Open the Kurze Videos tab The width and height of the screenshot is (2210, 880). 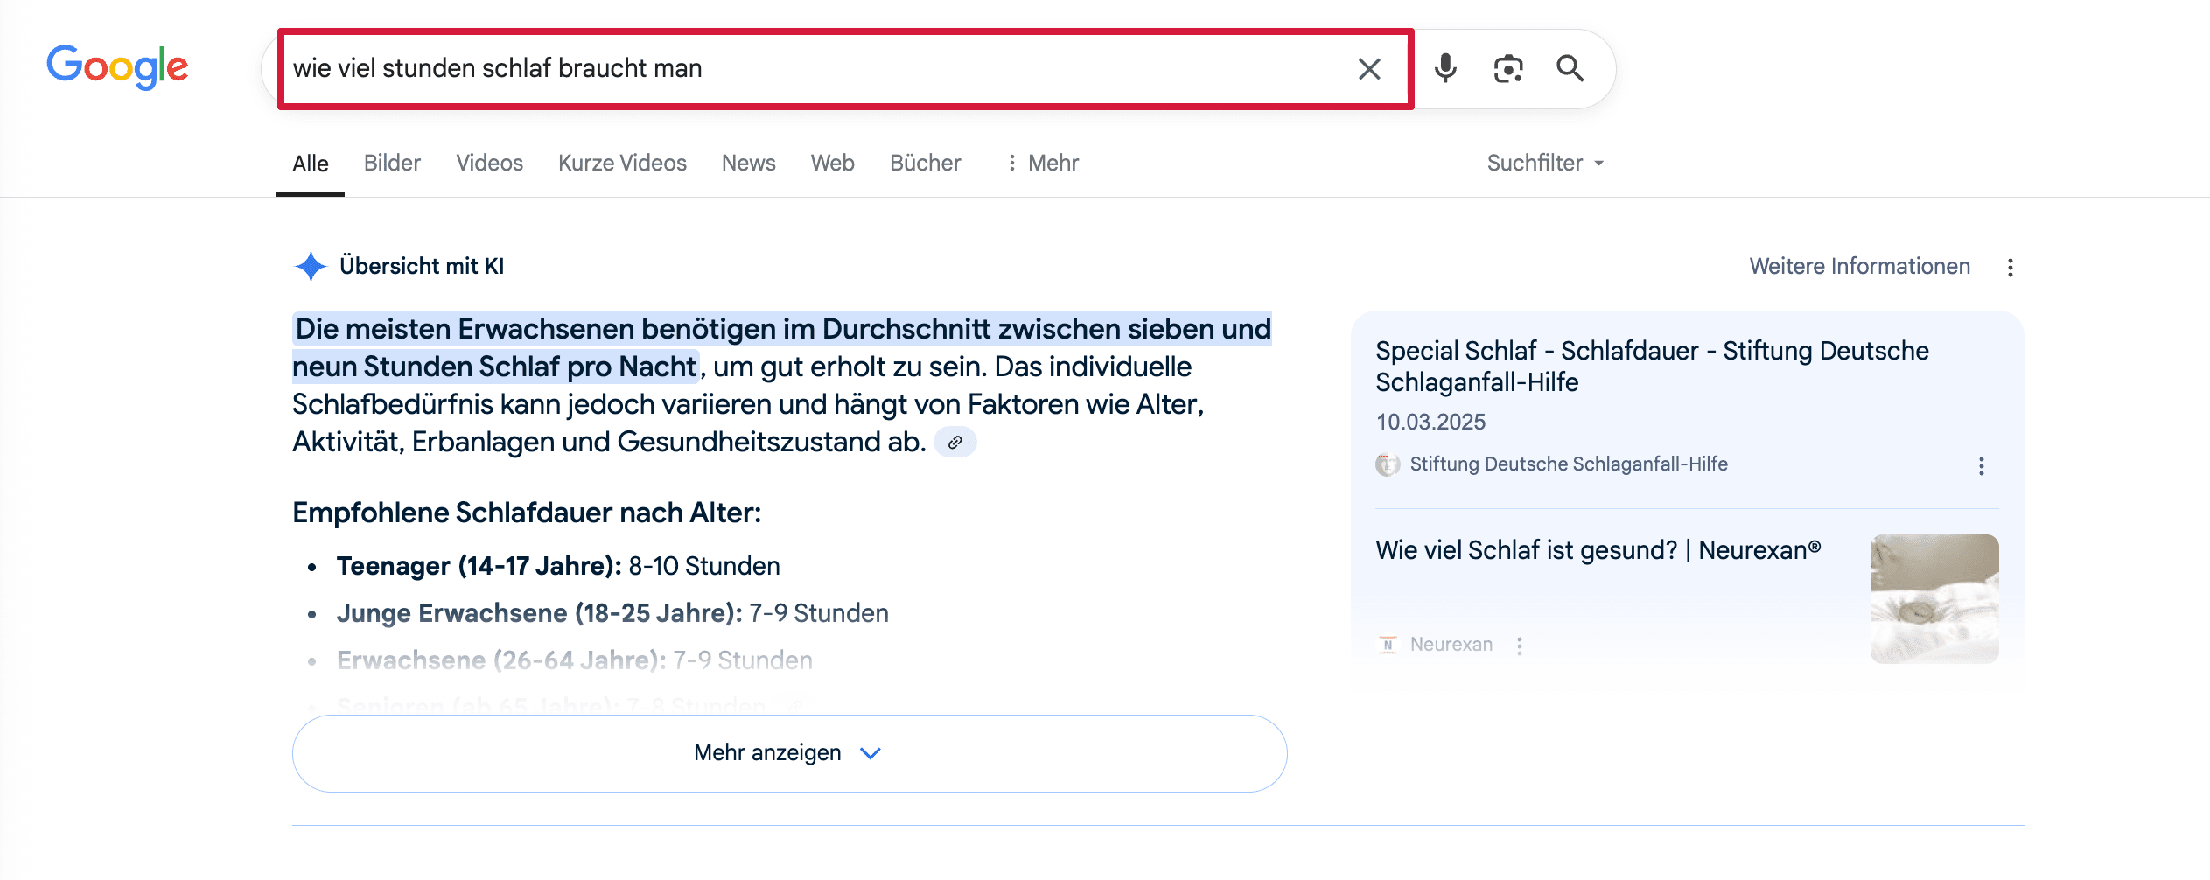point(622,163)
